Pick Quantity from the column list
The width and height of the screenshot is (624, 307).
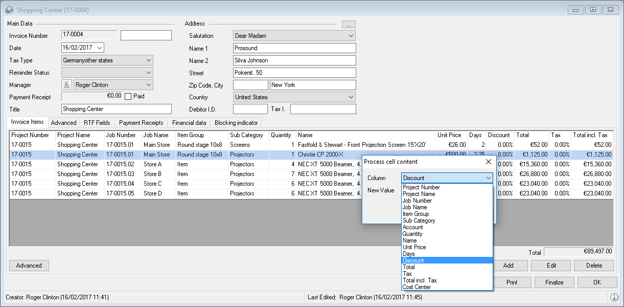tap(412, 234)
